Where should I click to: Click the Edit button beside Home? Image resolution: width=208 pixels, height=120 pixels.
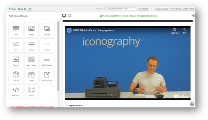click(29, 9)
